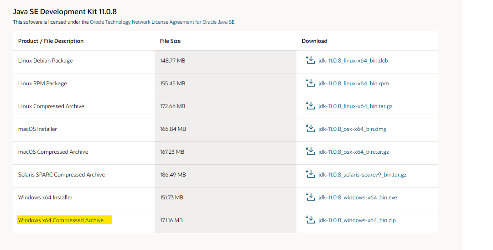Select the Linux RPM Package row label
Image resolution: width=493 pixels, height=250 pixels.
pyautogui.click(x=42, y=83)
